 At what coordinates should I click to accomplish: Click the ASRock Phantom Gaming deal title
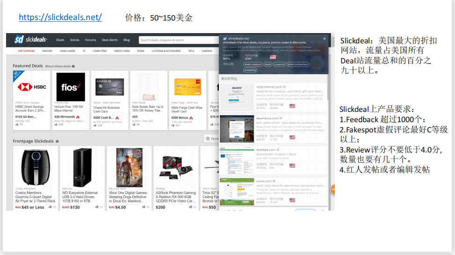pos(175,197)
